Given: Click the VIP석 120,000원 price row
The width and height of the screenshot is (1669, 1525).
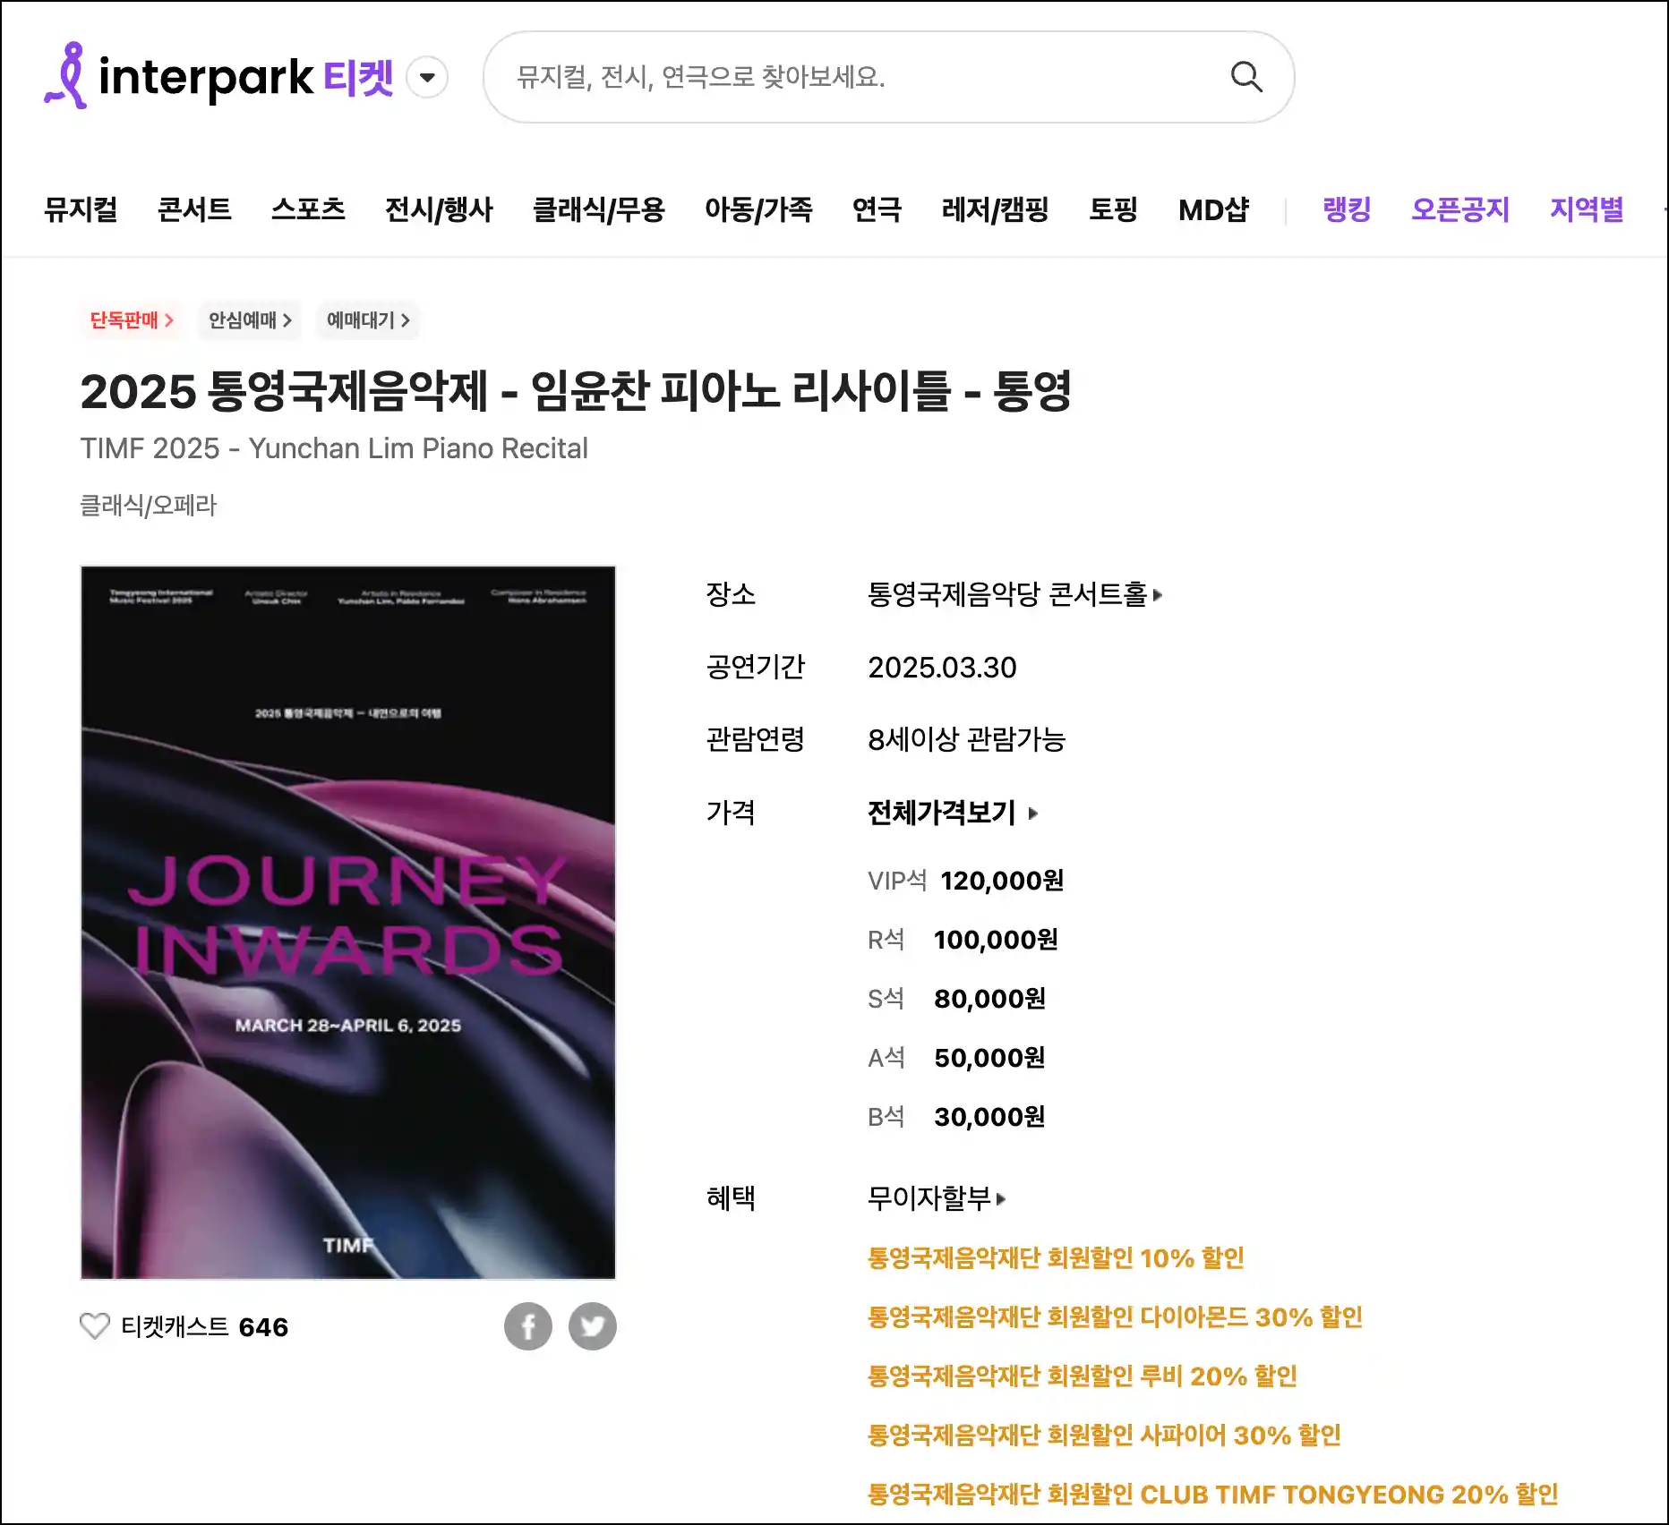Looking at the screenshot, I should pos(965,881).
